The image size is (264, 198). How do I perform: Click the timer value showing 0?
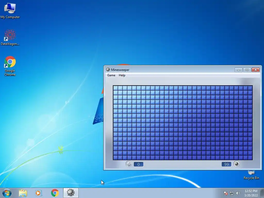[x=138, y=164]
